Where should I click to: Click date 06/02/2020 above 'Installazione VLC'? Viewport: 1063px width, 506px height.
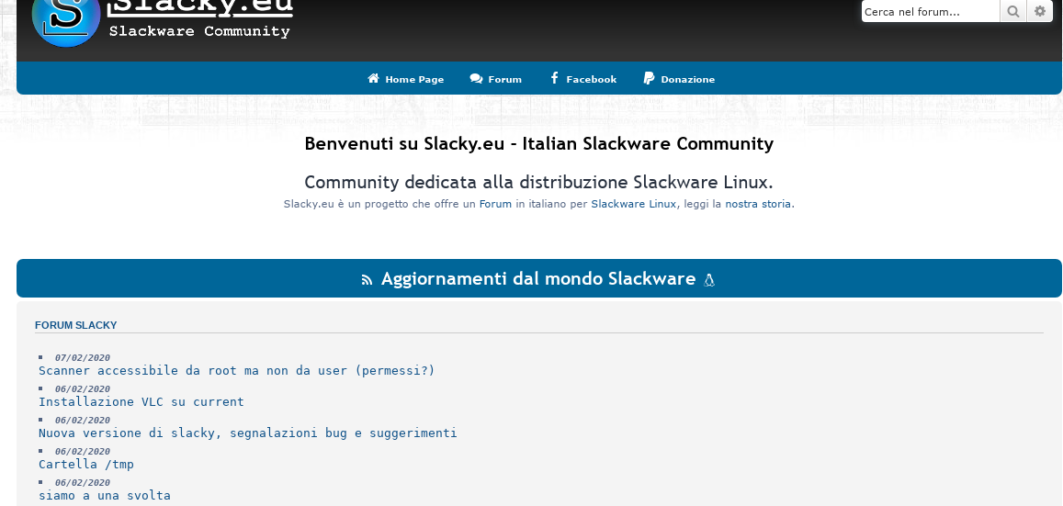[82, 388]
